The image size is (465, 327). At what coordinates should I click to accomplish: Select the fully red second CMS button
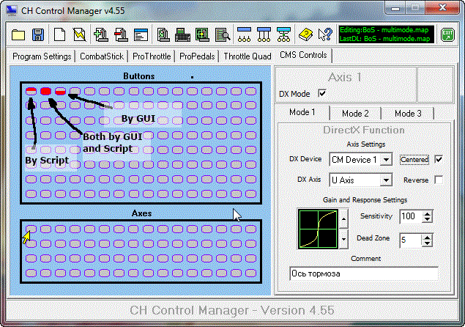(x=45, y=91)
